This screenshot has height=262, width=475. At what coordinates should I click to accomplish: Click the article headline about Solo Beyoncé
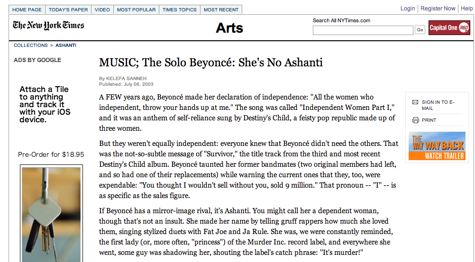tap(211, 63)
